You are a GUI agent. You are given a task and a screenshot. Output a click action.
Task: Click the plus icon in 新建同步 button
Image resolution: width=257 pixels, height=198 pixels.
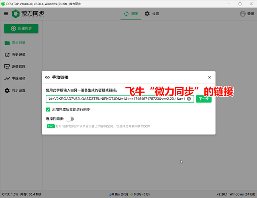[13, 29]
